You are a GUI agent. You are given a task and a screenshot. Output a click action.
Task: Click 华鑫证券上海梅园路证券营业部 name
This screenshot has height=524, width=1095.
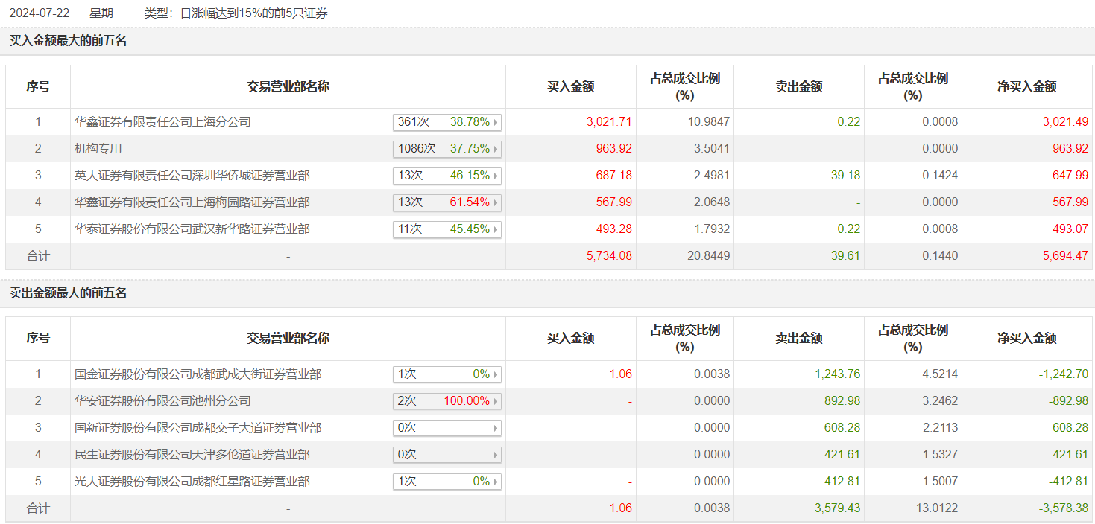(192, 202)
